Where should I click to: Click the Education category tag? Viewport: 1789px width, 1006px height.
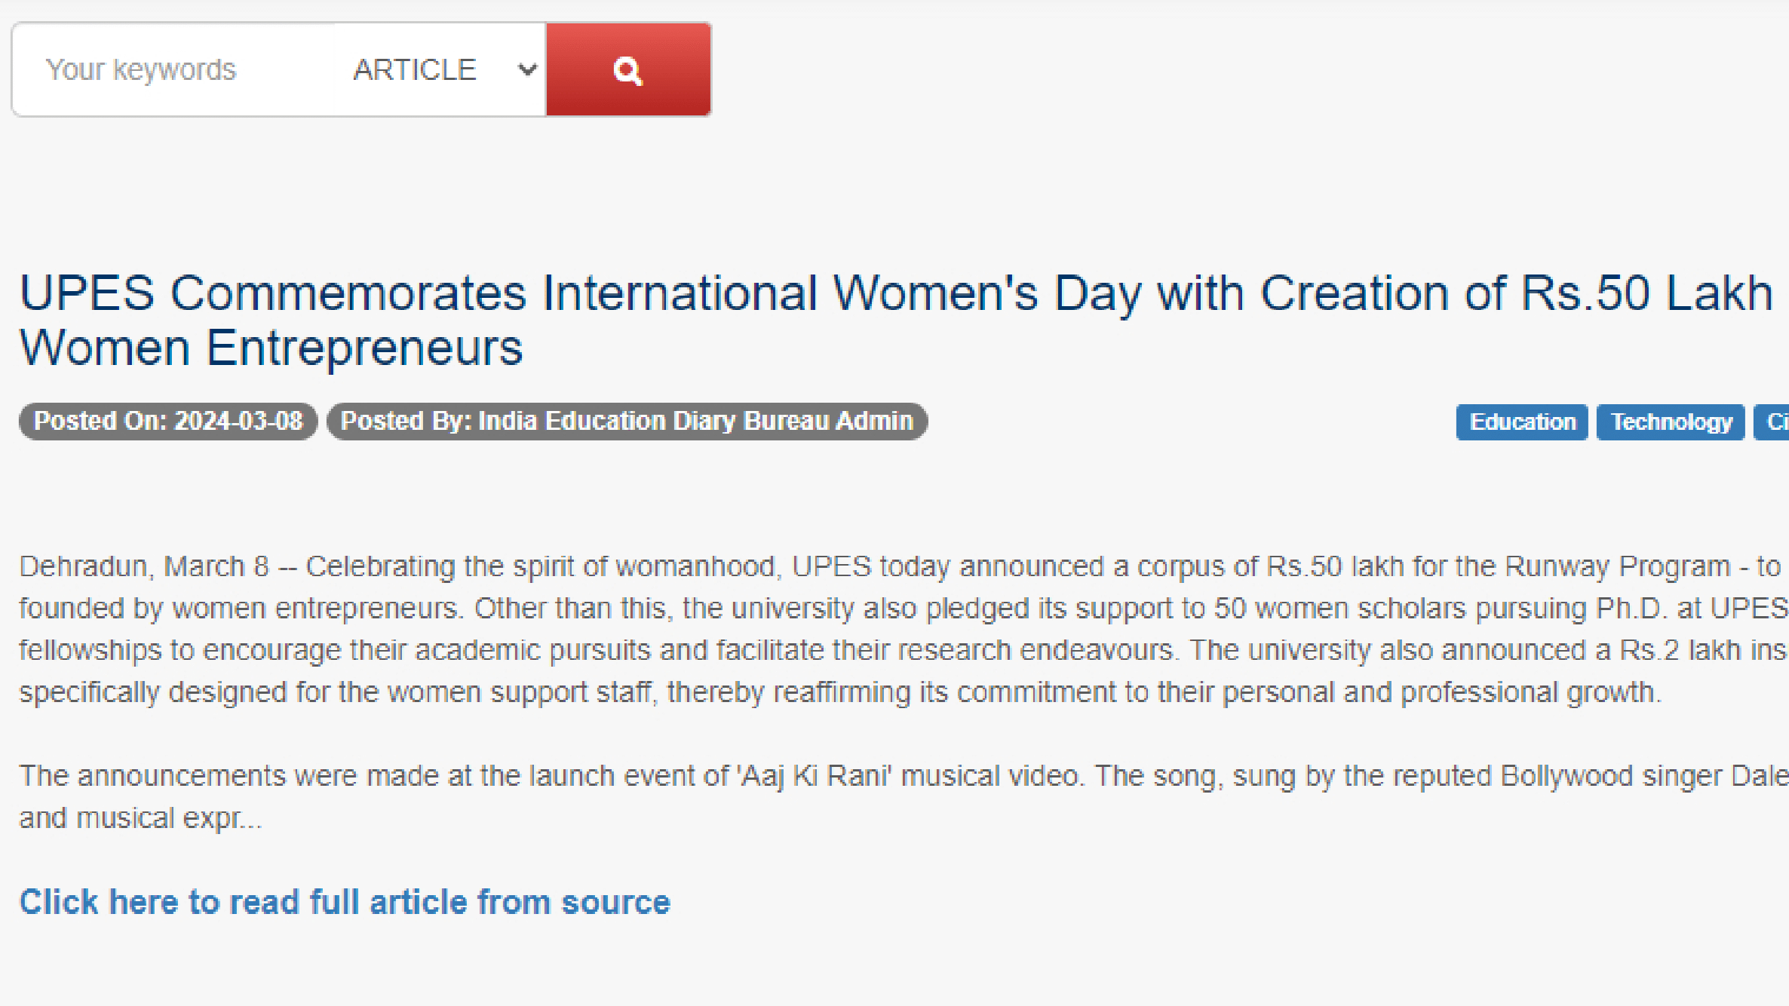point(1521,422)
